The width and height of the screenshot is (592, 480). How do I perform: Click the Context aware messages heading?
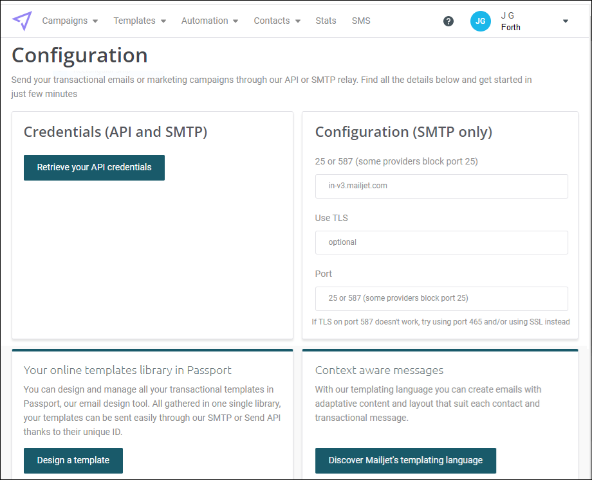pos(379,370)
